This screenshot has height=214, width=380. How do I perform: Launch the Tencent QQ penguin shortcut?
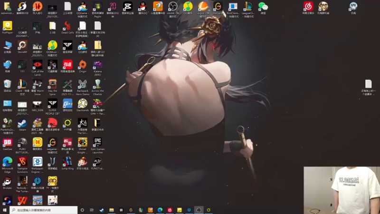point(143,7)
